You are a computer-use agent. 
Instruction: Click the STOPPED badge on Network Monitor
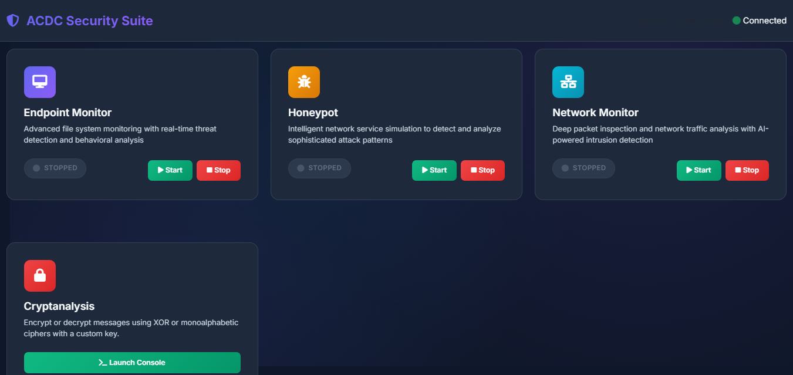(583, 168)
